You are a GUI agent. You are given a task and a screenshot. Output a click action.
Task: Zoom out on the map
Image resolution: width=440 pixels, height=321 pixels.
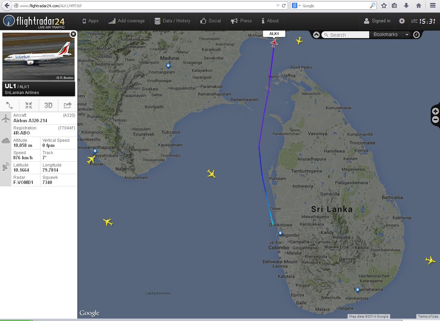[436, 119]
